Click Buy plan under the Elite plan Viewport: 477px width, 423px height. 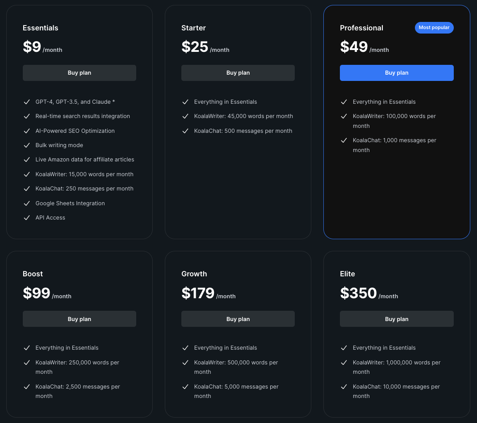point(397,319)
